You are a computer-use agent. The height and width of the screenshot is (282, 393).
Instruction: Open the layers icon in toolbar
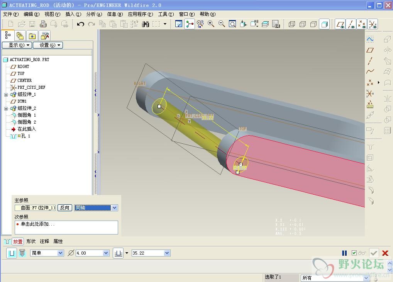pos(265,24)
